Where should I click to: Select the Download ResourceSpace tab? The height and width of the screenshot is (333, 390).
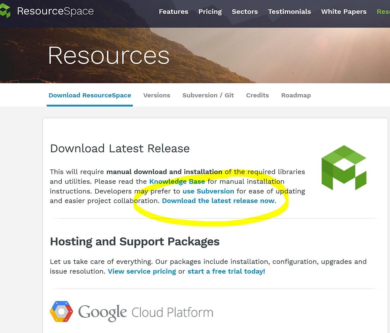90,96
